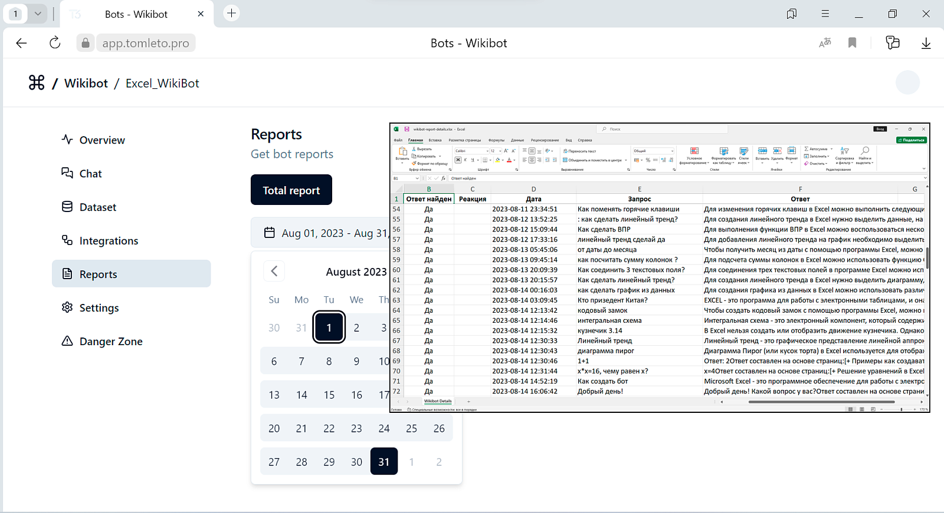
Task: Click the Excel Paste clipboard icon
Action: 402,152
